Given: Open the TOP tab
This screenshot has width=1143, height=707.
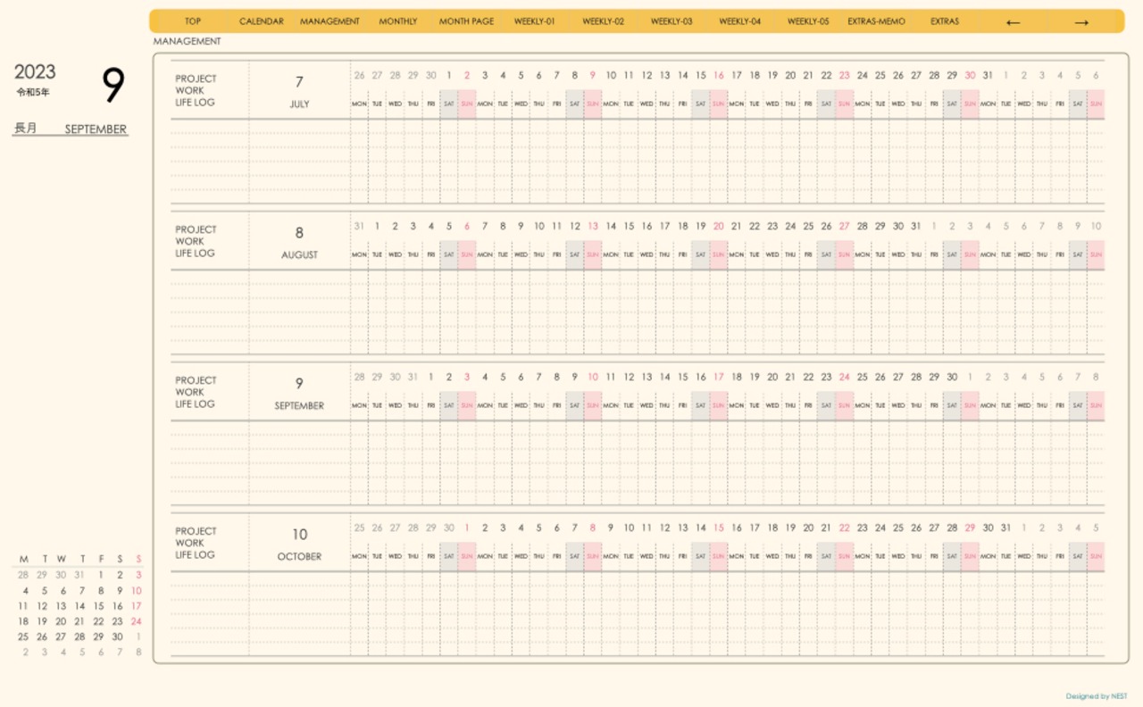Looking at the screenshot, I should click(x=193, y=21).
